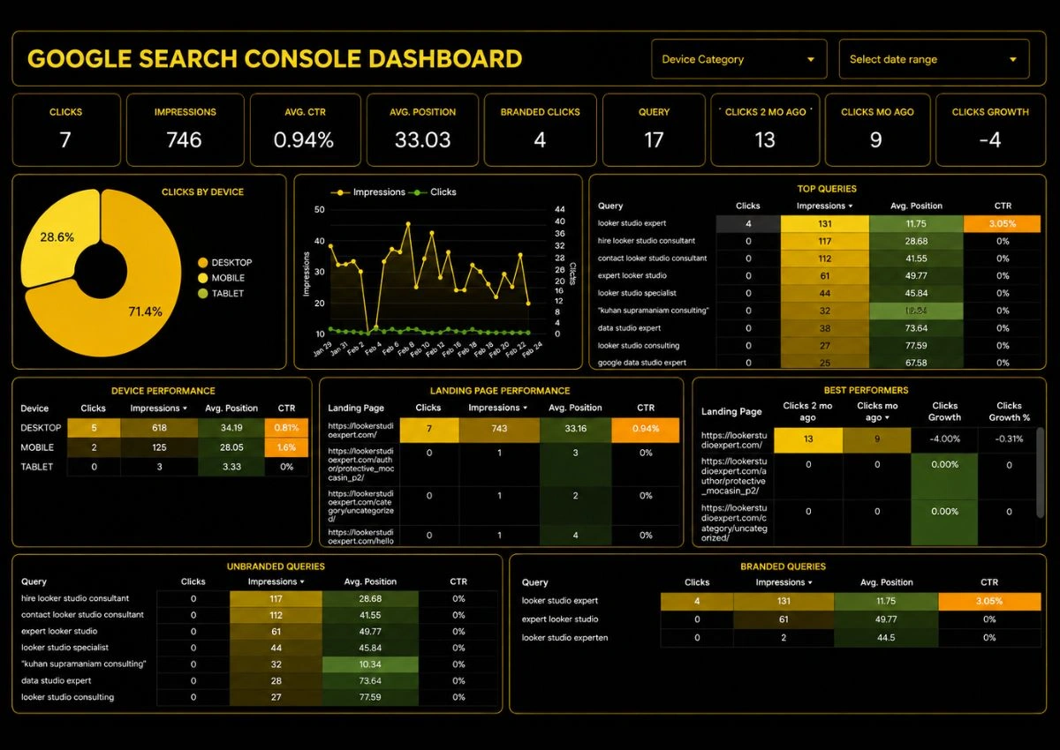This screenshot has height=750, width=1060.
Task: Click Clicks Growth % header in Best Performers
Action: (x=1010, y=411)
